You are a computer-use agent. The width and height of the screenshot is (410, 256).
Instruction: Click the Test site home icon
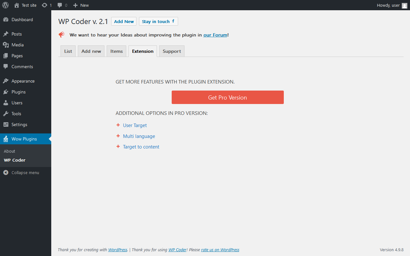point(17,5)
